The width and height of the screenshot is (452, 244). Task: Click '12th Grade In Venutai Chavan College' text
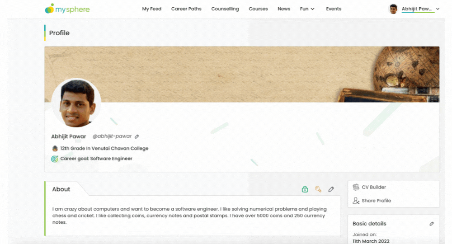[x=104, y=148]
